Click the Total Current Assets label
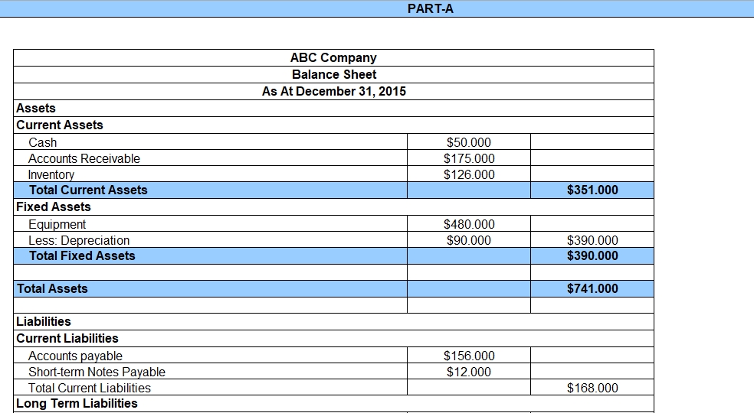This screenshot has height=413, width=754. pyautogui.click(x=88, y=190)
